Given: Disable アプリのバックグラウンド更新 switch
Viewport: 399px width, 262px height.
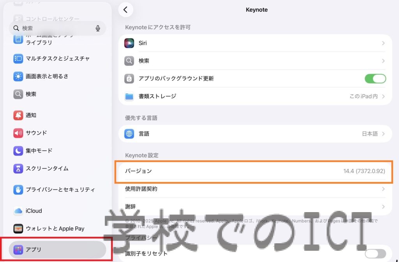Looking at the screenshot, I should click(375, 79).
